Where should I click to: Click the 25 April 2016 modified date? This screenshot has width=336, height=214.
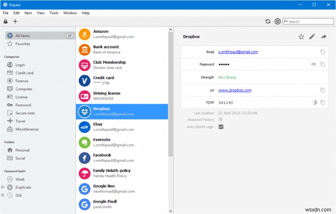(237, 113)
